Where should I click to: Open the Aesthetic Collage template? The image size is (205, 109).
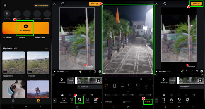(40, 37)
